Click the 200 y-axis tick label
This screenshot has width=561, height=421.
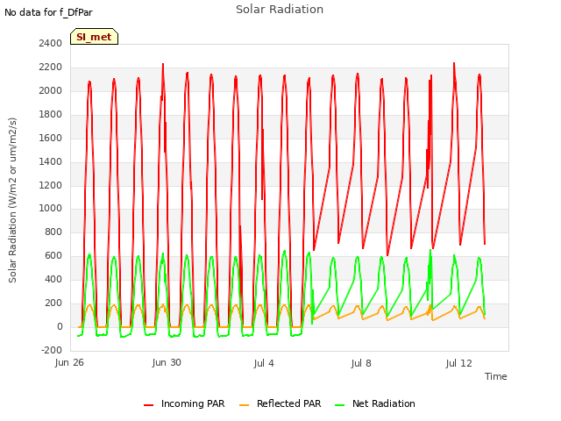point(53,303)
